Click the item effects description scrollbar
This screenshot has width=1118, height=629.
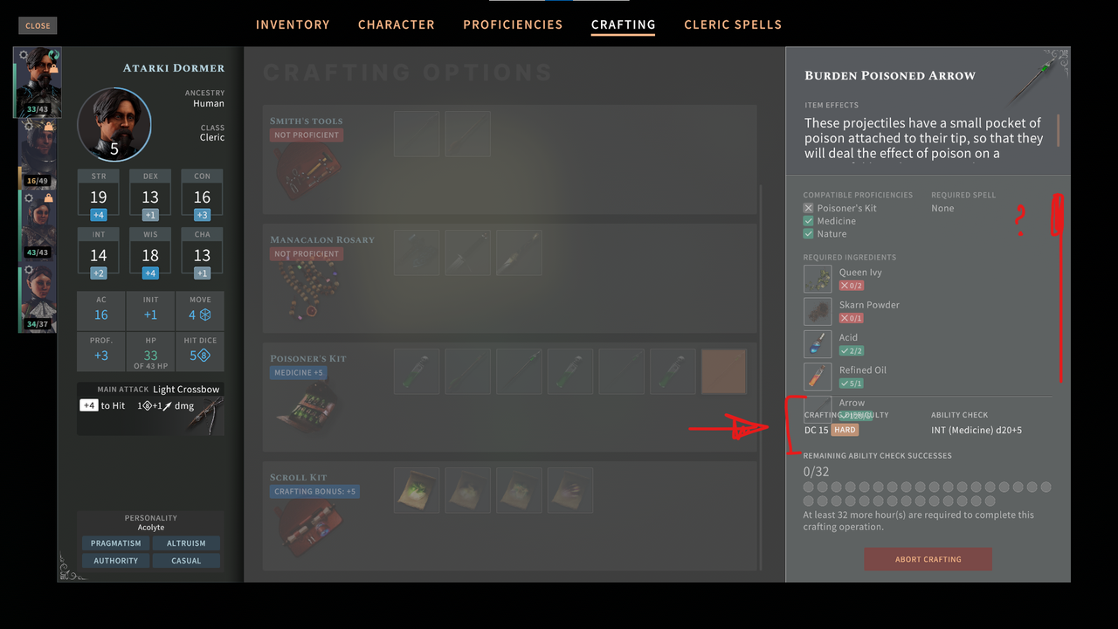(1059, 130)
